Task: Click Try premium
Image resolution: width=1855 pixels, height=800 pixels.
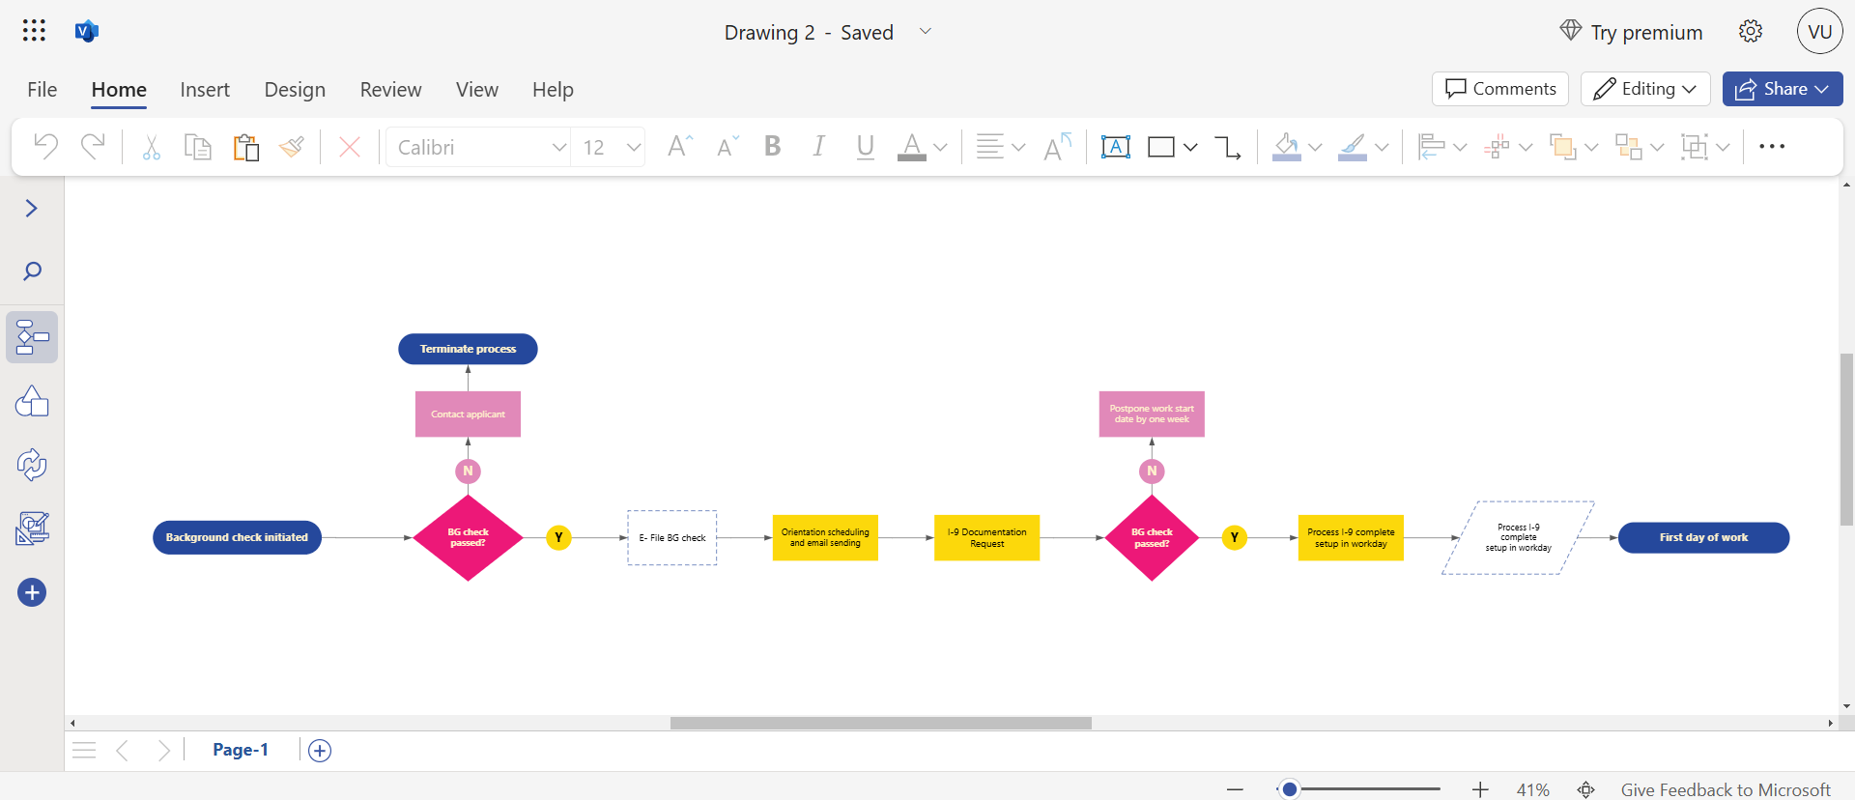Action: tap(1631, 32)
